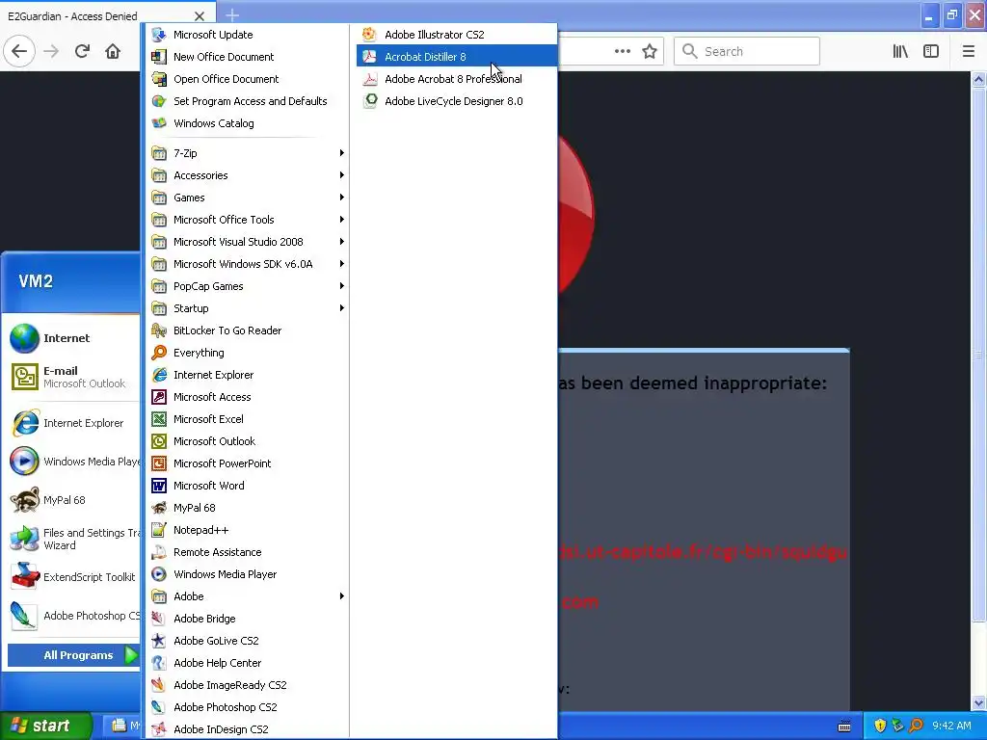Click Internet Explorer icon in All Programs
Image resolution: width=987 pixels, height=740 pixels.
[x=159, y=375]
